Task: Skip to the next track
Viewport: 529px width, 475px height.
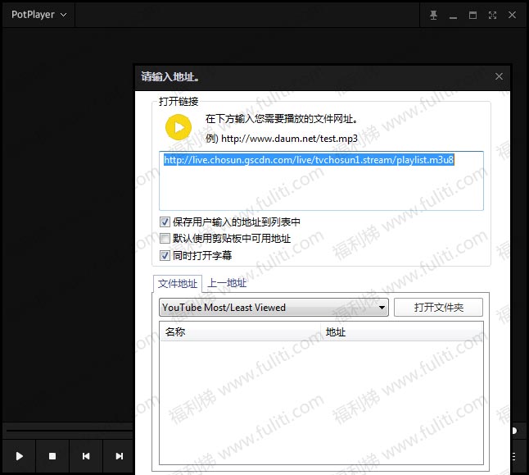Action: click(x=120, y=456)
